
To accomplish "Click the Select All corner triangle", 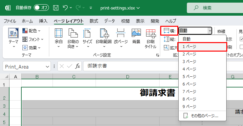I will (6, 76).
